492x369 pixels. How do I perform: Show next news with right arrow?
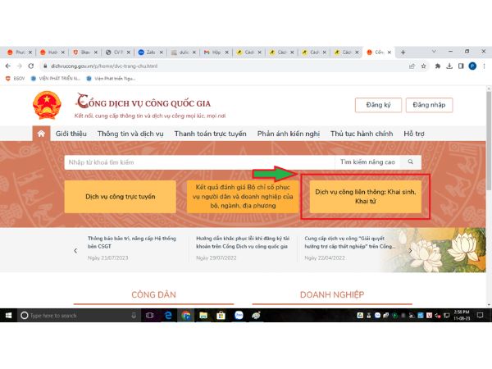tap(410, 251)
